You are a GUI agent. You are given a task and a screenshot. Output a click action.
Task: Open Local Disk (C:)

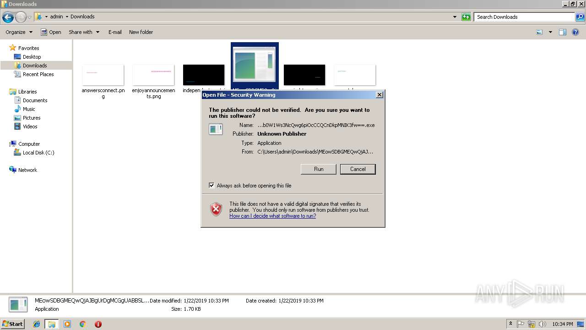coord(38,153)
